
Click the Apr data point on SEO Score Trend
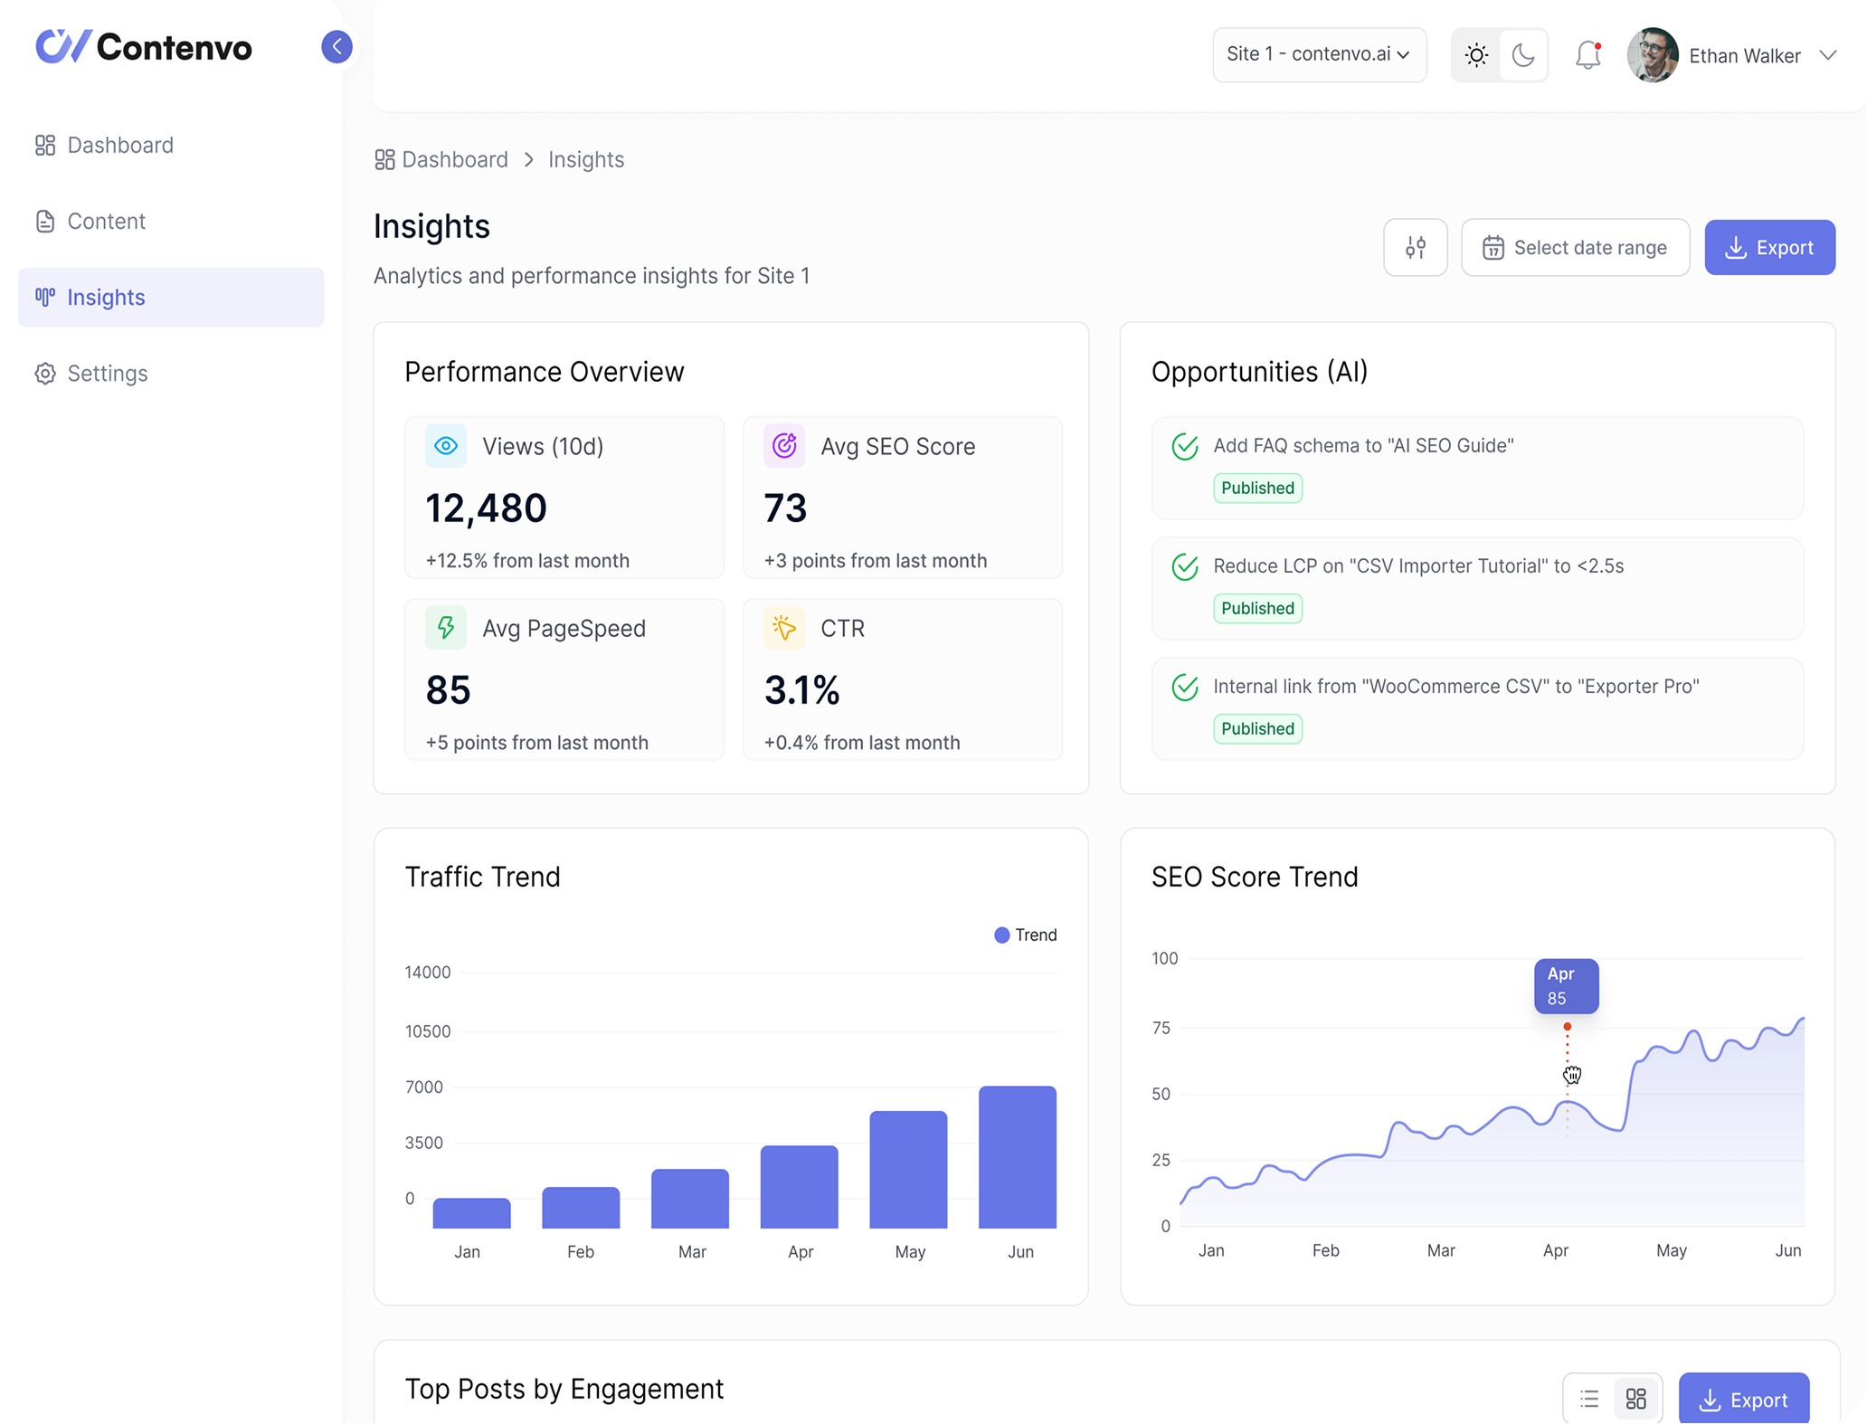click(1566, 1026)
